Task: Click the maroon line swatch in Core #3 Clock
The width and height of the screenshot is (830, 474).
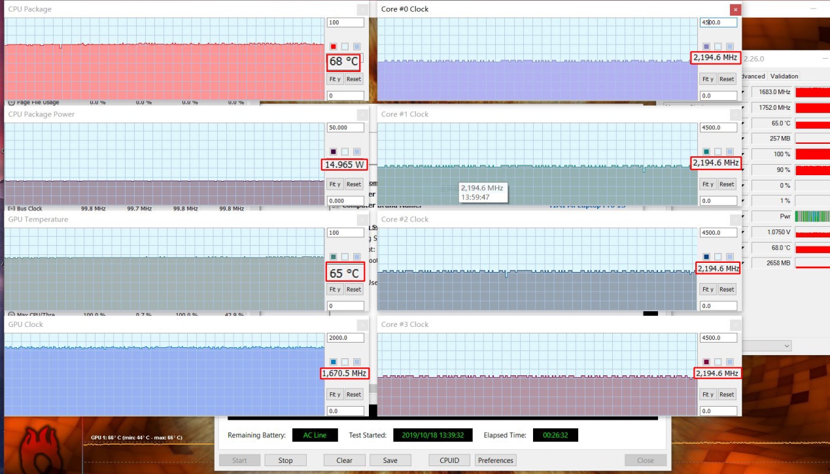Action: click(x=706, y=362)
